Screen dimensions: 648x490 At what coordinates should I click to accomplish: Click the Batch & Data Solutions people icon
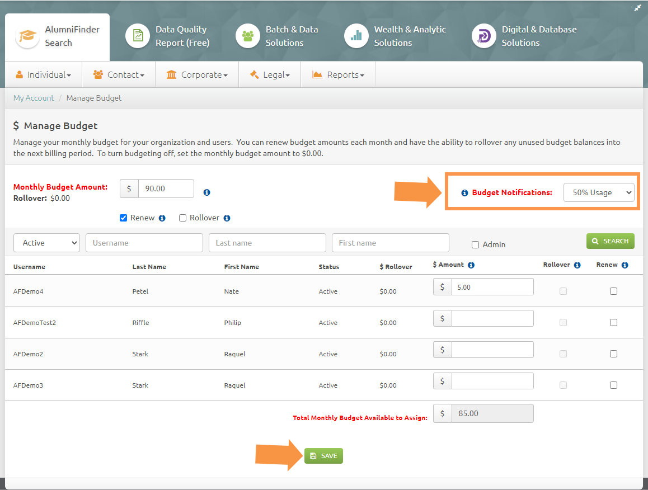[x=247, y=36]
